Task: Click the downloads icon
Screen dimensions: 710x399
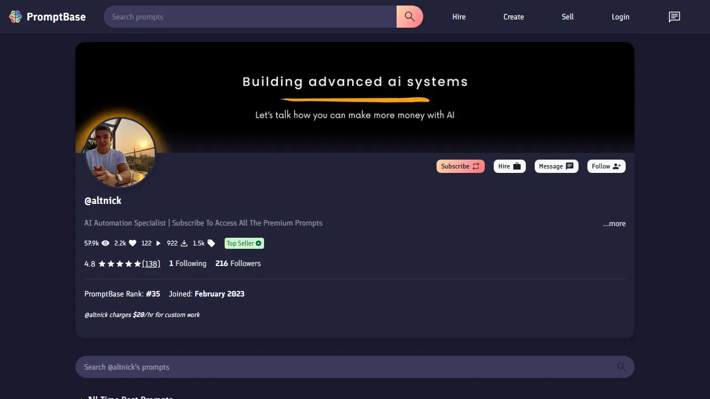Action: click(x=183, y=243)
